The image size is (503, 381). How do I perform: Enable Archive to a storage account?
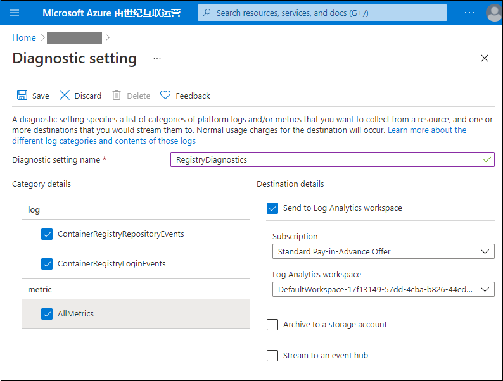click(x=272, y=325)
